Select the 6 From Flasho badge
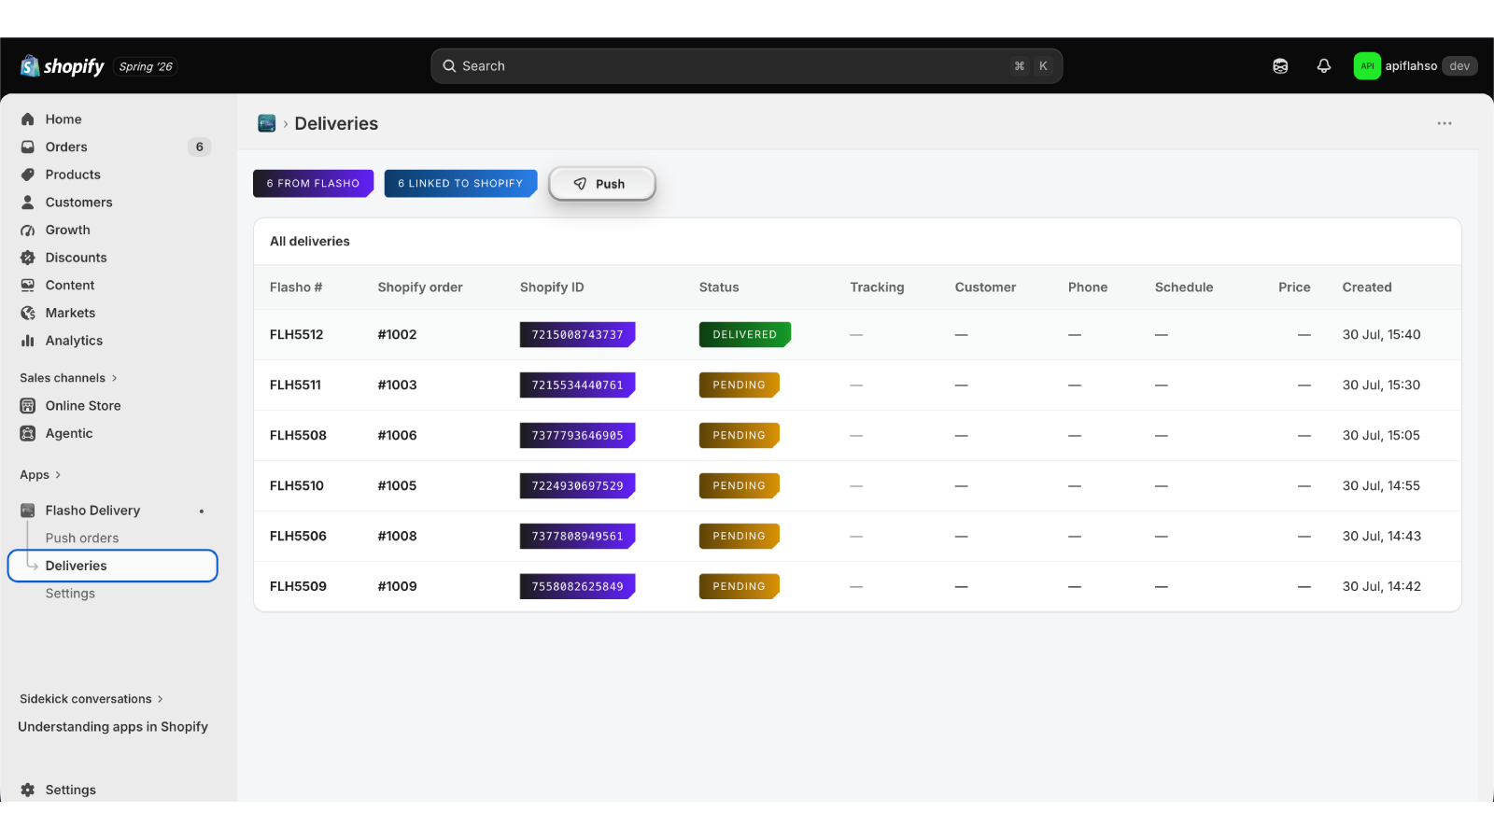The width and height of the screenshot is (1494, 840). [x=313, y=183]
